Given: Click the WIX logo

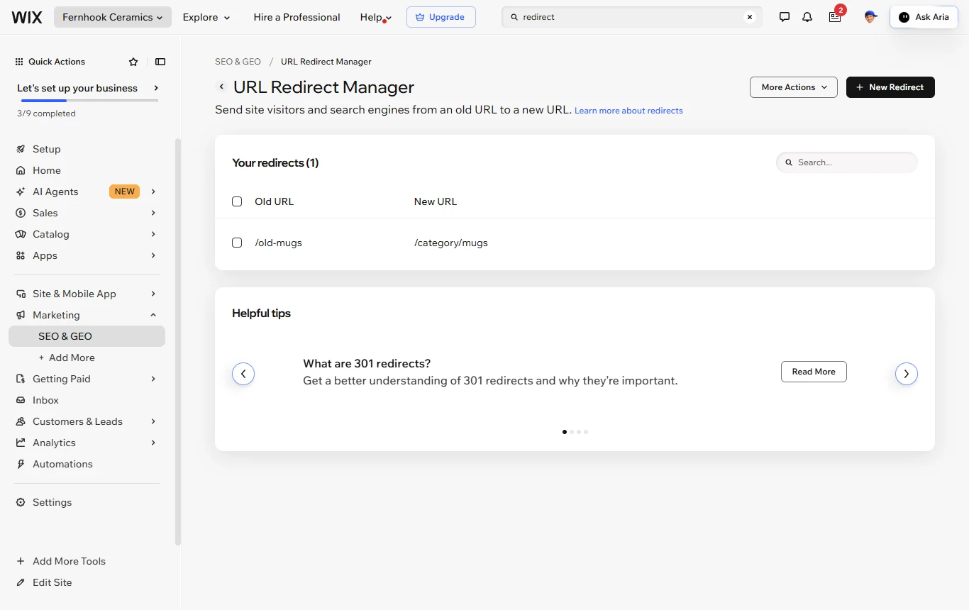Looking at the screenshot, I should [27, 17].
